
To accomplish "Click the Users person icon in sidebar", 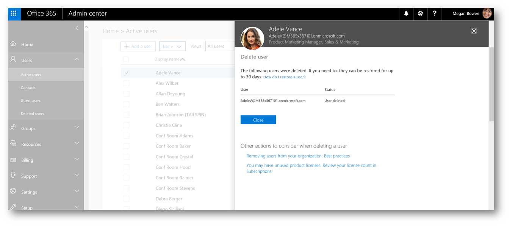I will tap(13, 59).
